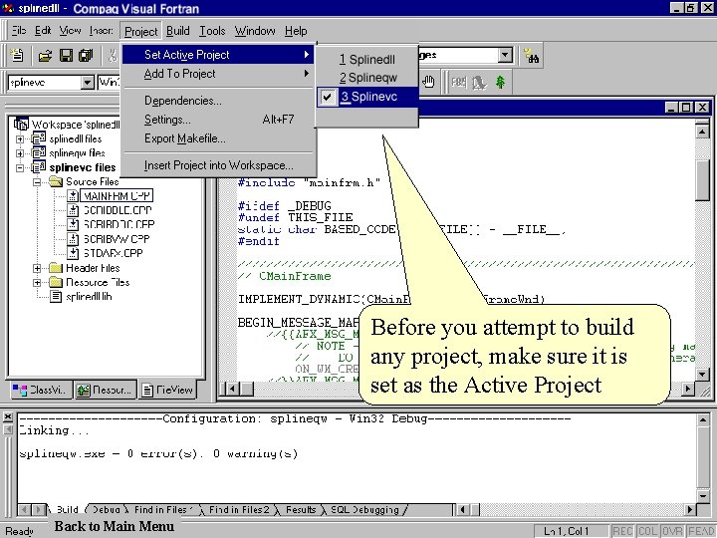
Task: Choose Dependencies... from Project menu
Action: point(218,101)
